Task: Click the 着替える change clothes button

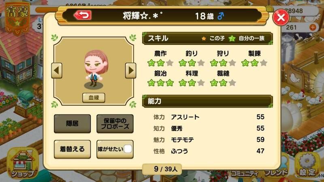Action: (x=72, y=149)
